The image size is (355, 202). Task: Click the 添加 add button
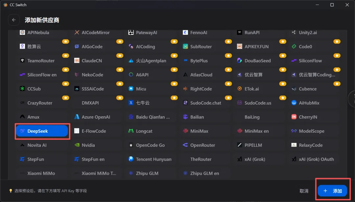coord(332,191)
